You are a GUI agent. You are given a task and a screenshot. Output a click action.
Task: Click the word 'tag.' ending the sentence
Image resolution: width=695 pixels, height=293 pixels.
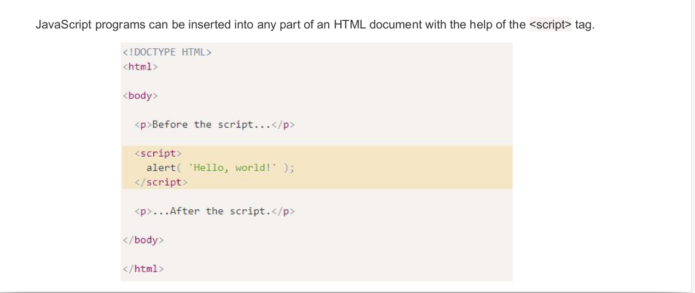[584, 25]
